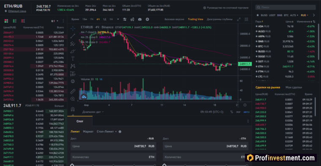Click left buy amount slider handle
Image resolution: width=321 pixels, height=166 pixels.
point(72,165)
